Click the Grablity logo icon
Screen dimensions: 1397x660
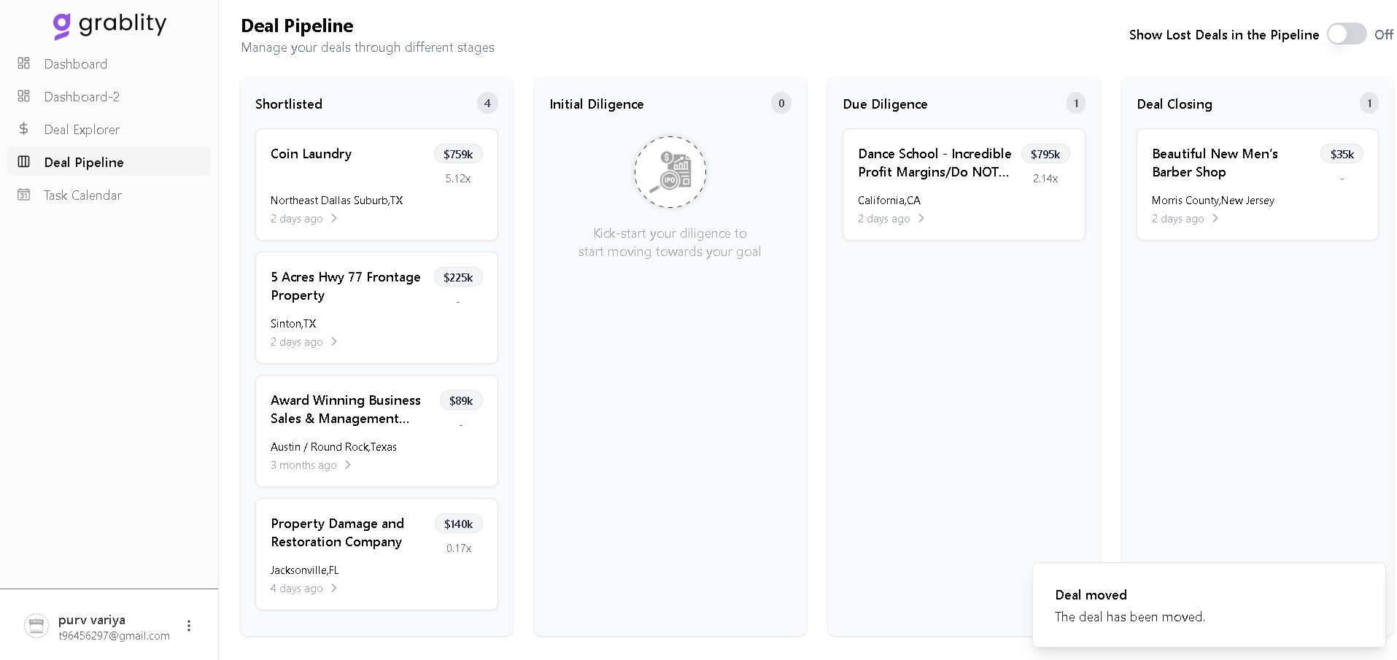62,26
